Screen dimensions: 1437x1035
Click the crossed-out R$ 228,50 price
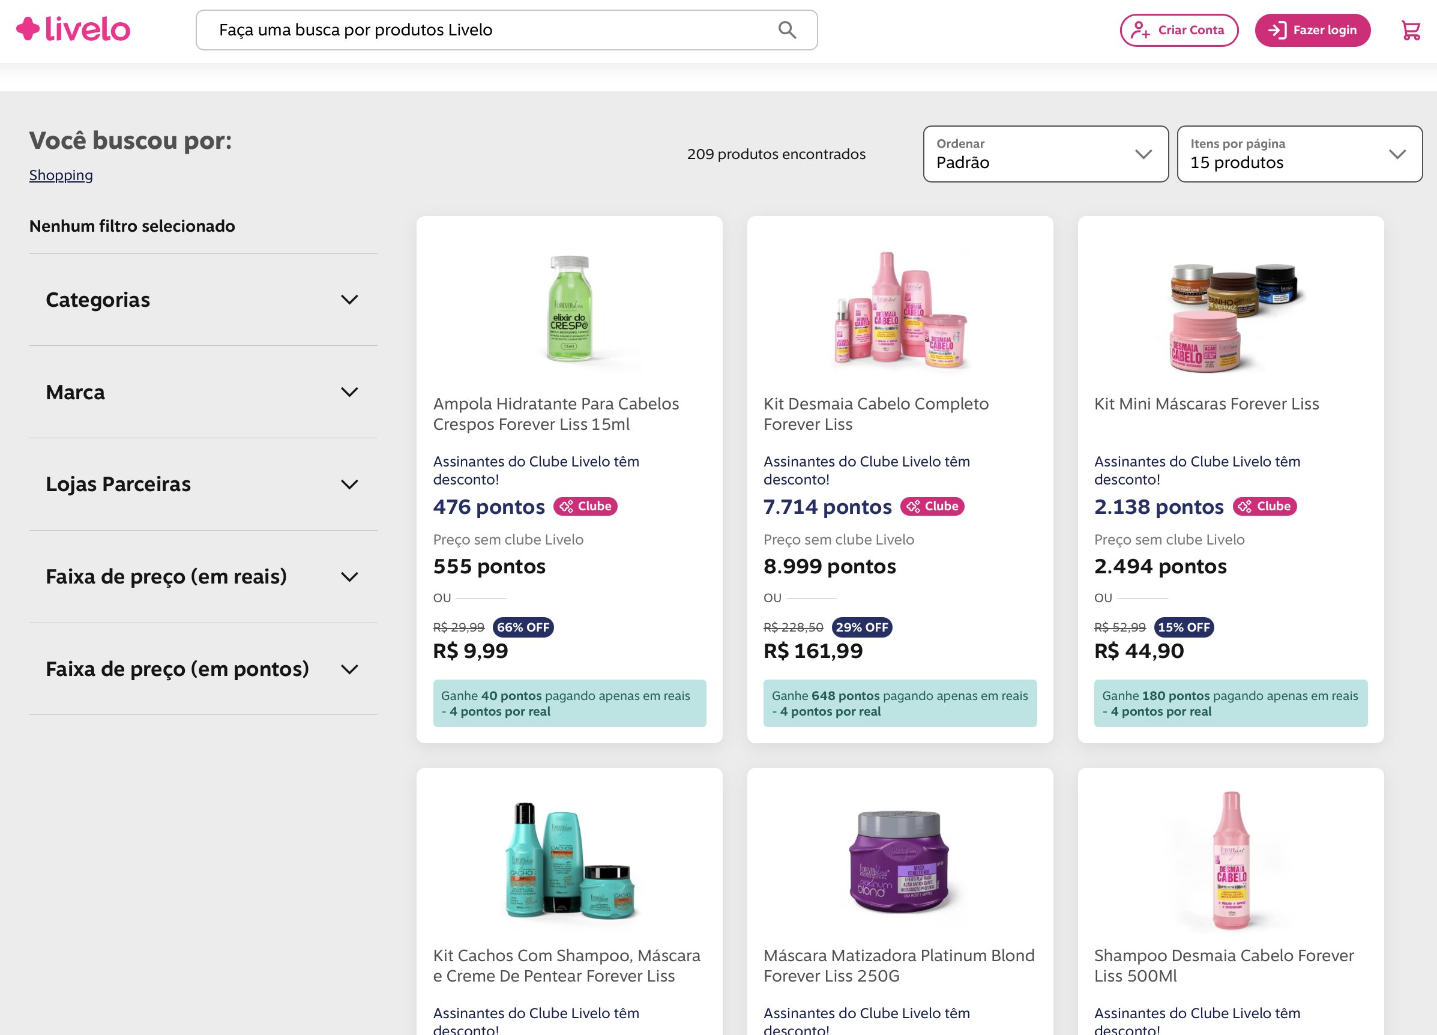click(794, 627)
